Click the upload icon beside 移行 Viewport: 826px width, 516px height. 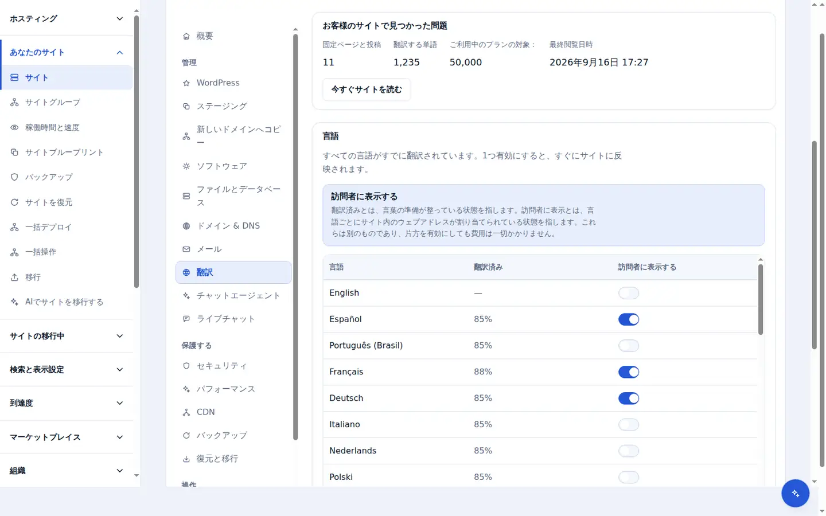[x=14, y=277]
